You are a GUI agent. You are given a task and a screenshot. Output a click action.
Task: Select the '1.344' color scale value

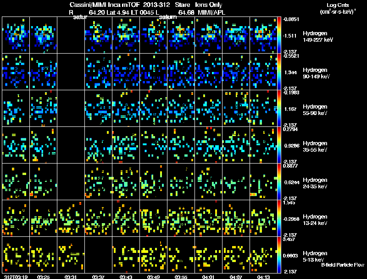[x=290, y=72]
